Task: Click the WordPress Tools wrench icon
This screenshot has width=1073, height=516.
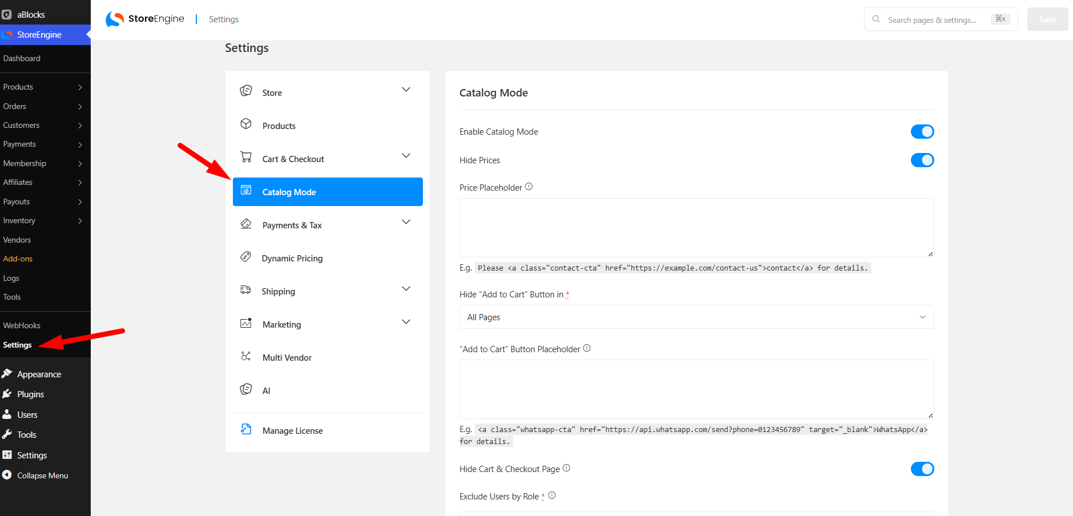Action: [x=7, y=434]
